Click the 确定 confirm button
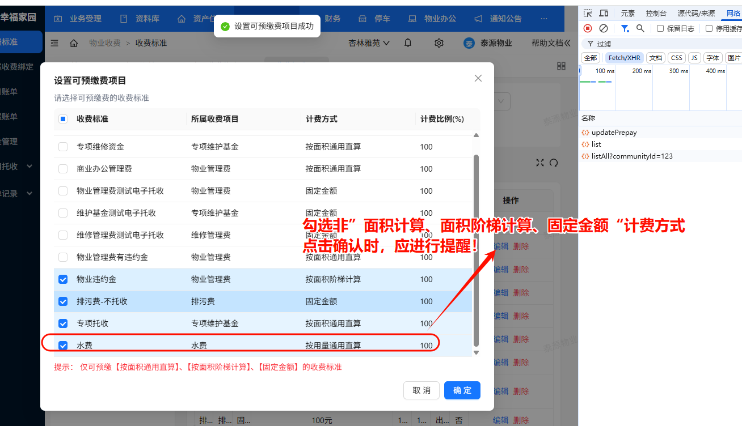This screenshot has height=426, width=742. coord(462,390)
